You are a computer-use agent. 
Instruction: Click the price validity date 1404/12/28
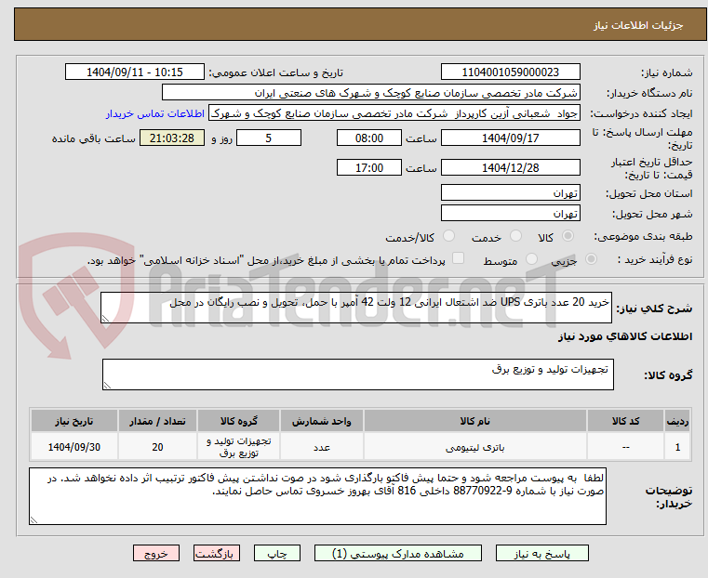(510, 167)
